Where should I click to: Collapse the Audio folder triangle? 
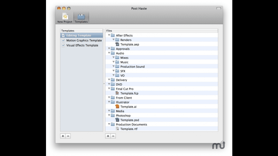coord(109,53)
